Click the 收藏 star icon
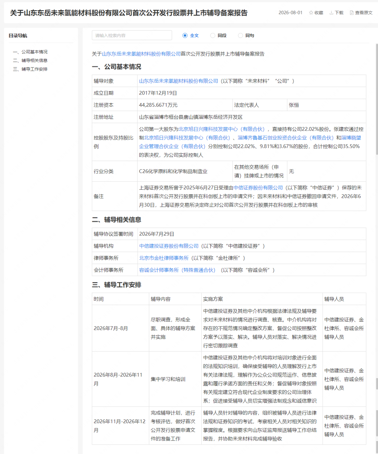This screenshot has width=378, height=454. point(311,13)
